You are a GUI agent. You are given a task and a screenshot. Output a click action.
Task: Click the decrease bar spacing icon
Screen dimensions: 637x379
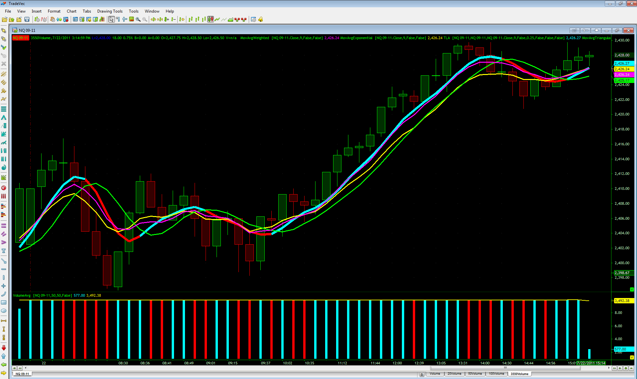click(160, 20)
